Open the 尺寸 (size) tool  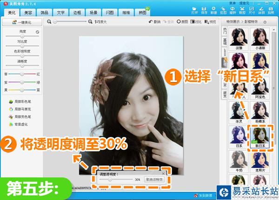tap(252, 11)
